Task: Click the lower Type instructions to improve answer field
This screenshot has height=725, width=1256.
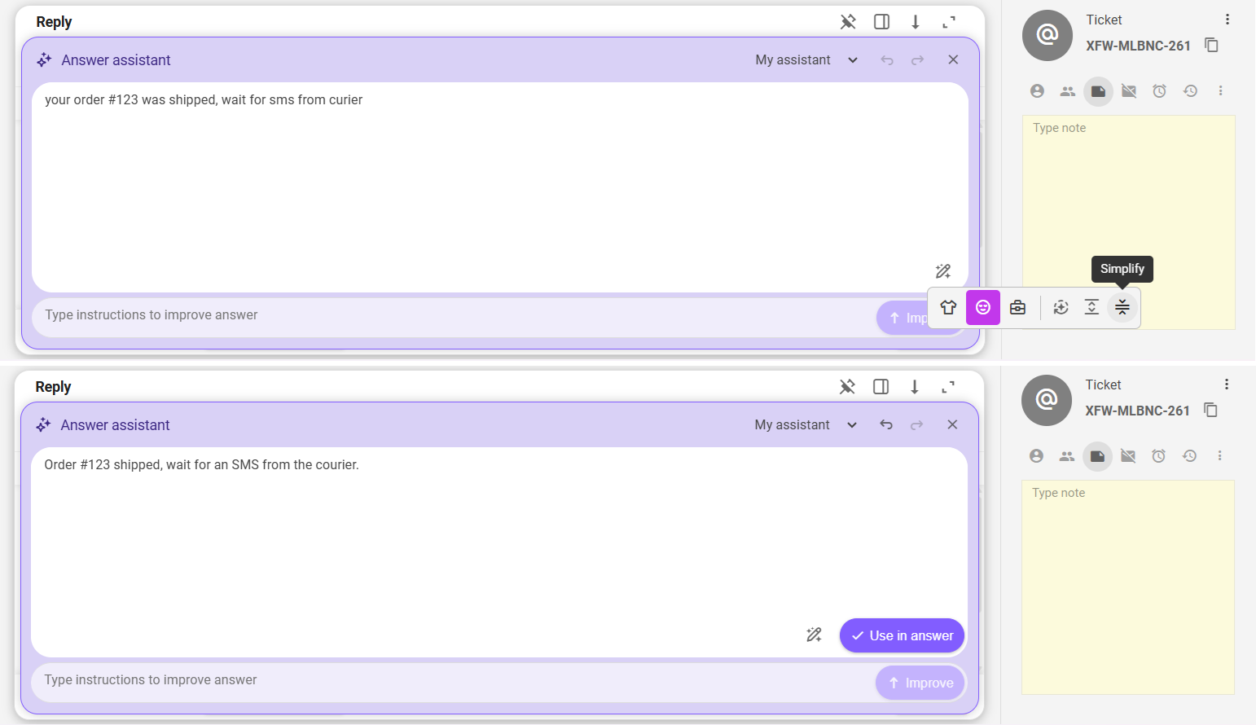Action: [448, 680]
